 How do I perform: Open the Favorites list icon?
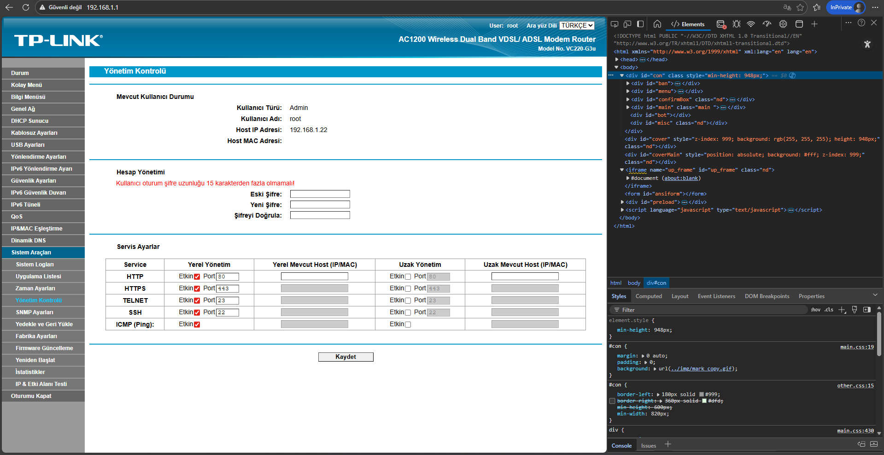pyautogui.click(x=817, y=7)
